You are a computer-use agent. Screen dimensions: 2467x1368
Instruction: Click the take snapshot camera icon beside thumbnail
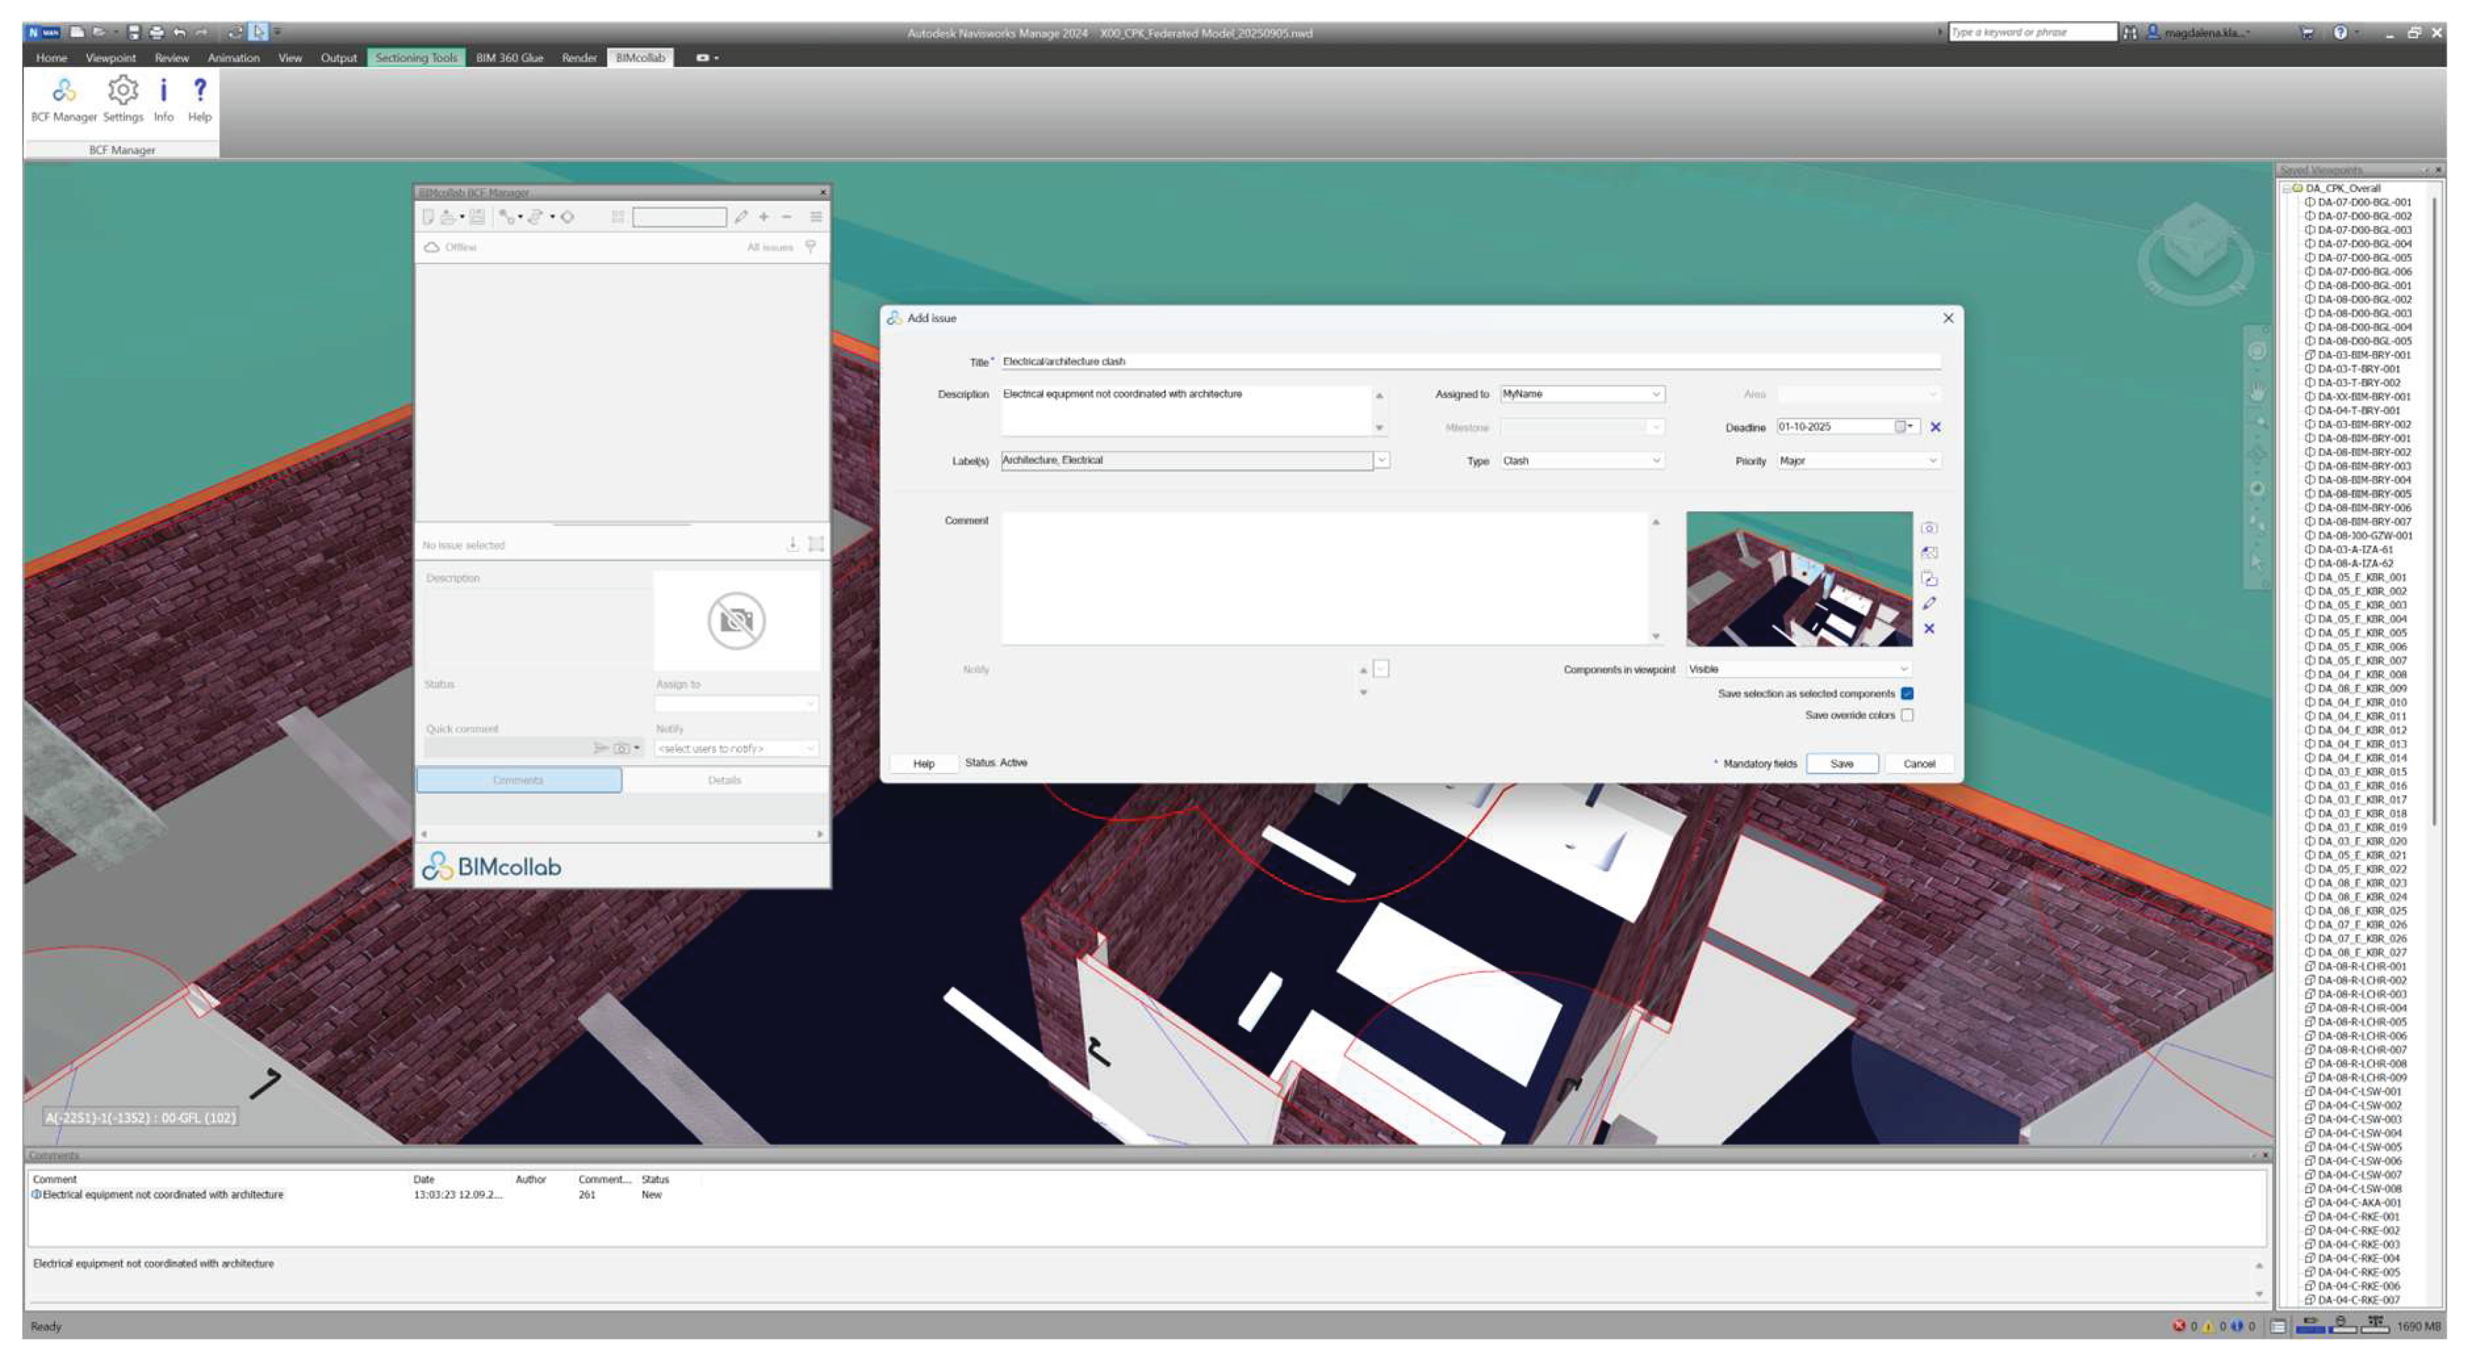pos(1929,527)
